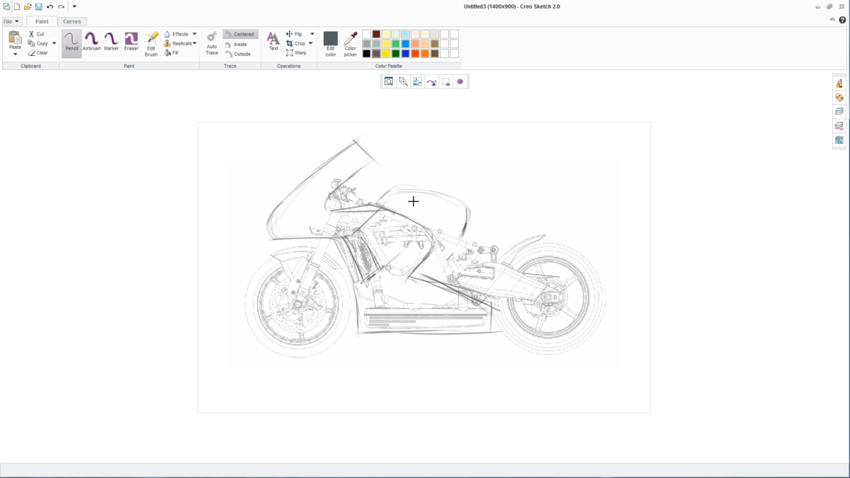The width and height of the screenshot is (850, 478).
Task: Open the color palette panel in right sidebar
Action: click(x=839, y=97)
